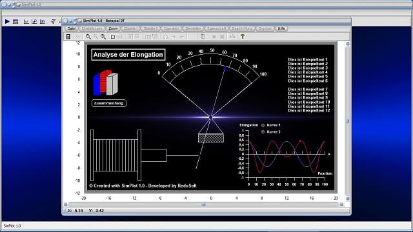Screen dimensions: 413x232
Task: Select the Kurve 1 radio button
Action: [x=263, y=125]
